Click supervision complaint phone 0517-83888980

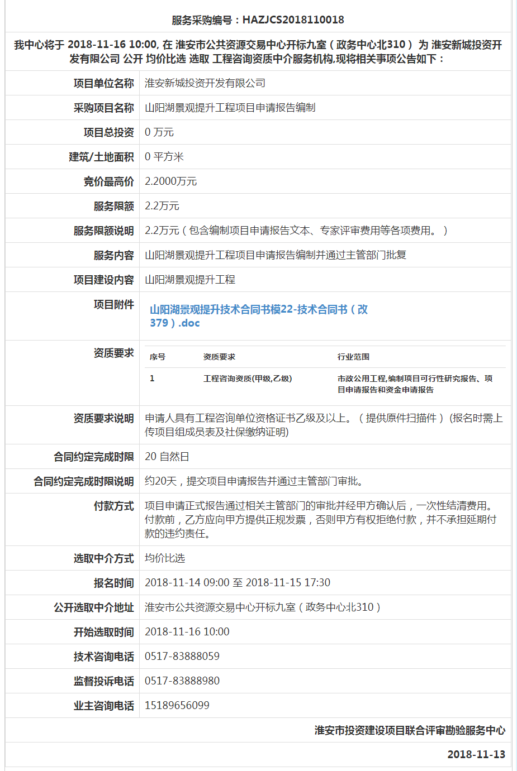tap(182, 681)
